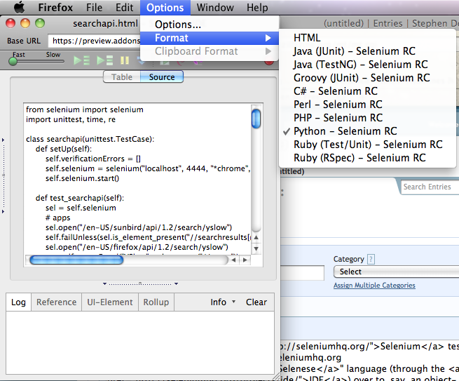Screen dimensions: 459x381
Task: Click the text field left of Category dropdown
Action: click(303, 273)
